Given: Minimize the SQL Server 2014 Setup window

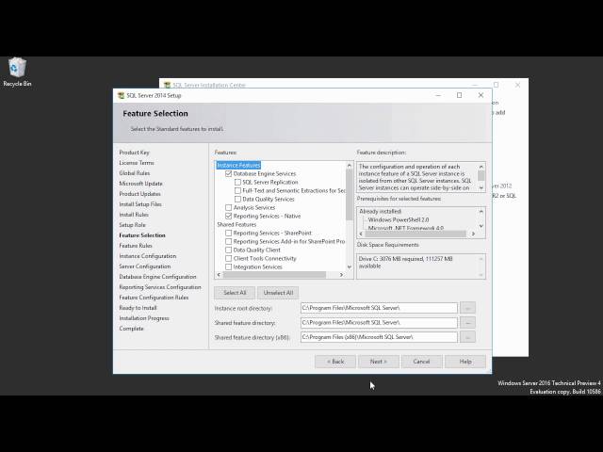Looking at the screenshot, I should (438, 95).
